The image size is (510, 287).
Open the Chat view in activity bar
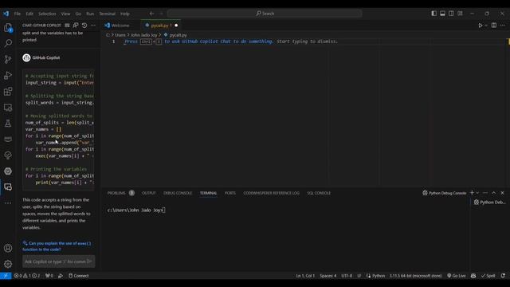coord(8,187)
